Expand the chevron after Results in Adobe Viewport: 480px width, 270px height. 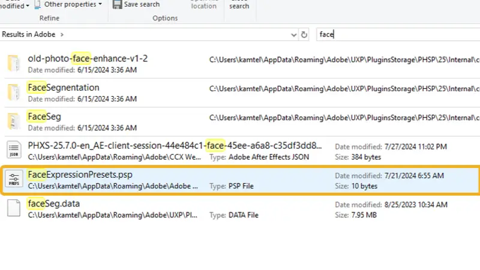pyautogui.click(x=62, y=35)
